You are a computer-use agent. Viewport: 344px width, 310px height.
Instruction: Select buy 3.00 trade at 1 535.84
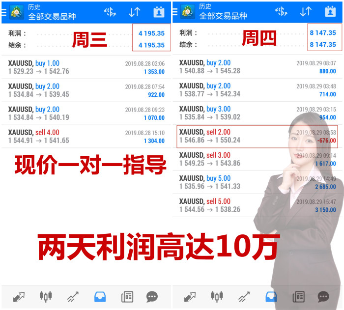[258, 113]
